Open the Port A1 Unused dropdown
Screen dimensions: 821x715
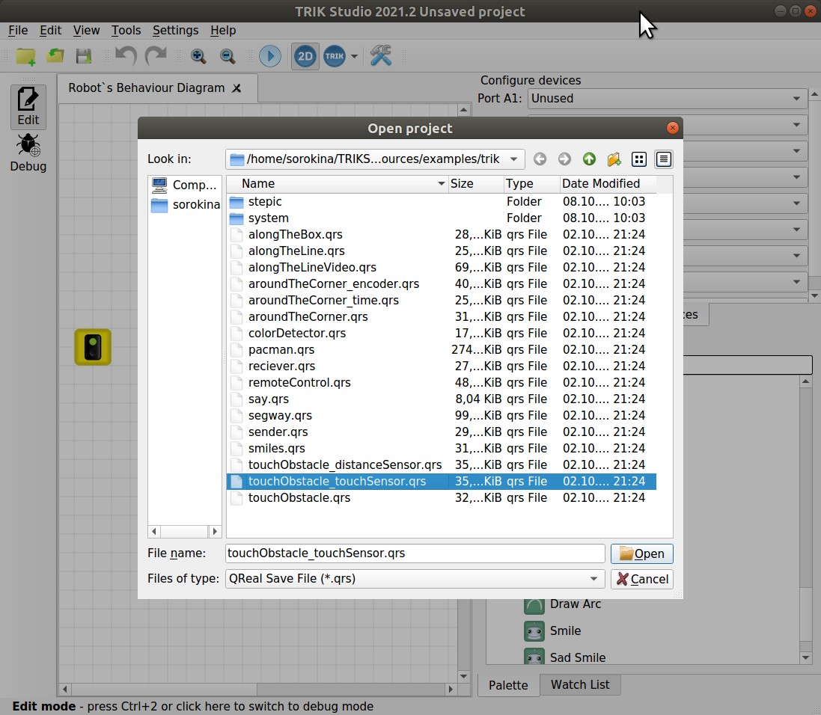667,99
